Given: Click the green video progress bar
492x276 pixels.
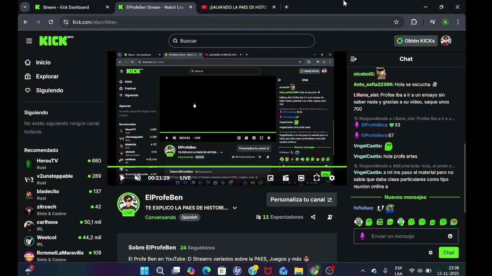Looking at the screenshot, I should click(x=227, y=167).
